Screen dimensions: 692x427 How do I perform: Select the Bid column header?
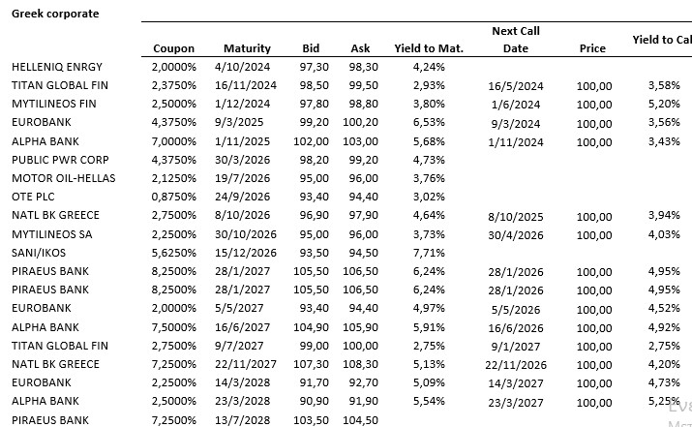tap(311, 48)
